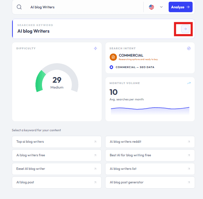Click the arrow icon beside Ai blog writers reddit
This screenshot has width=203, height=199.
189,142
